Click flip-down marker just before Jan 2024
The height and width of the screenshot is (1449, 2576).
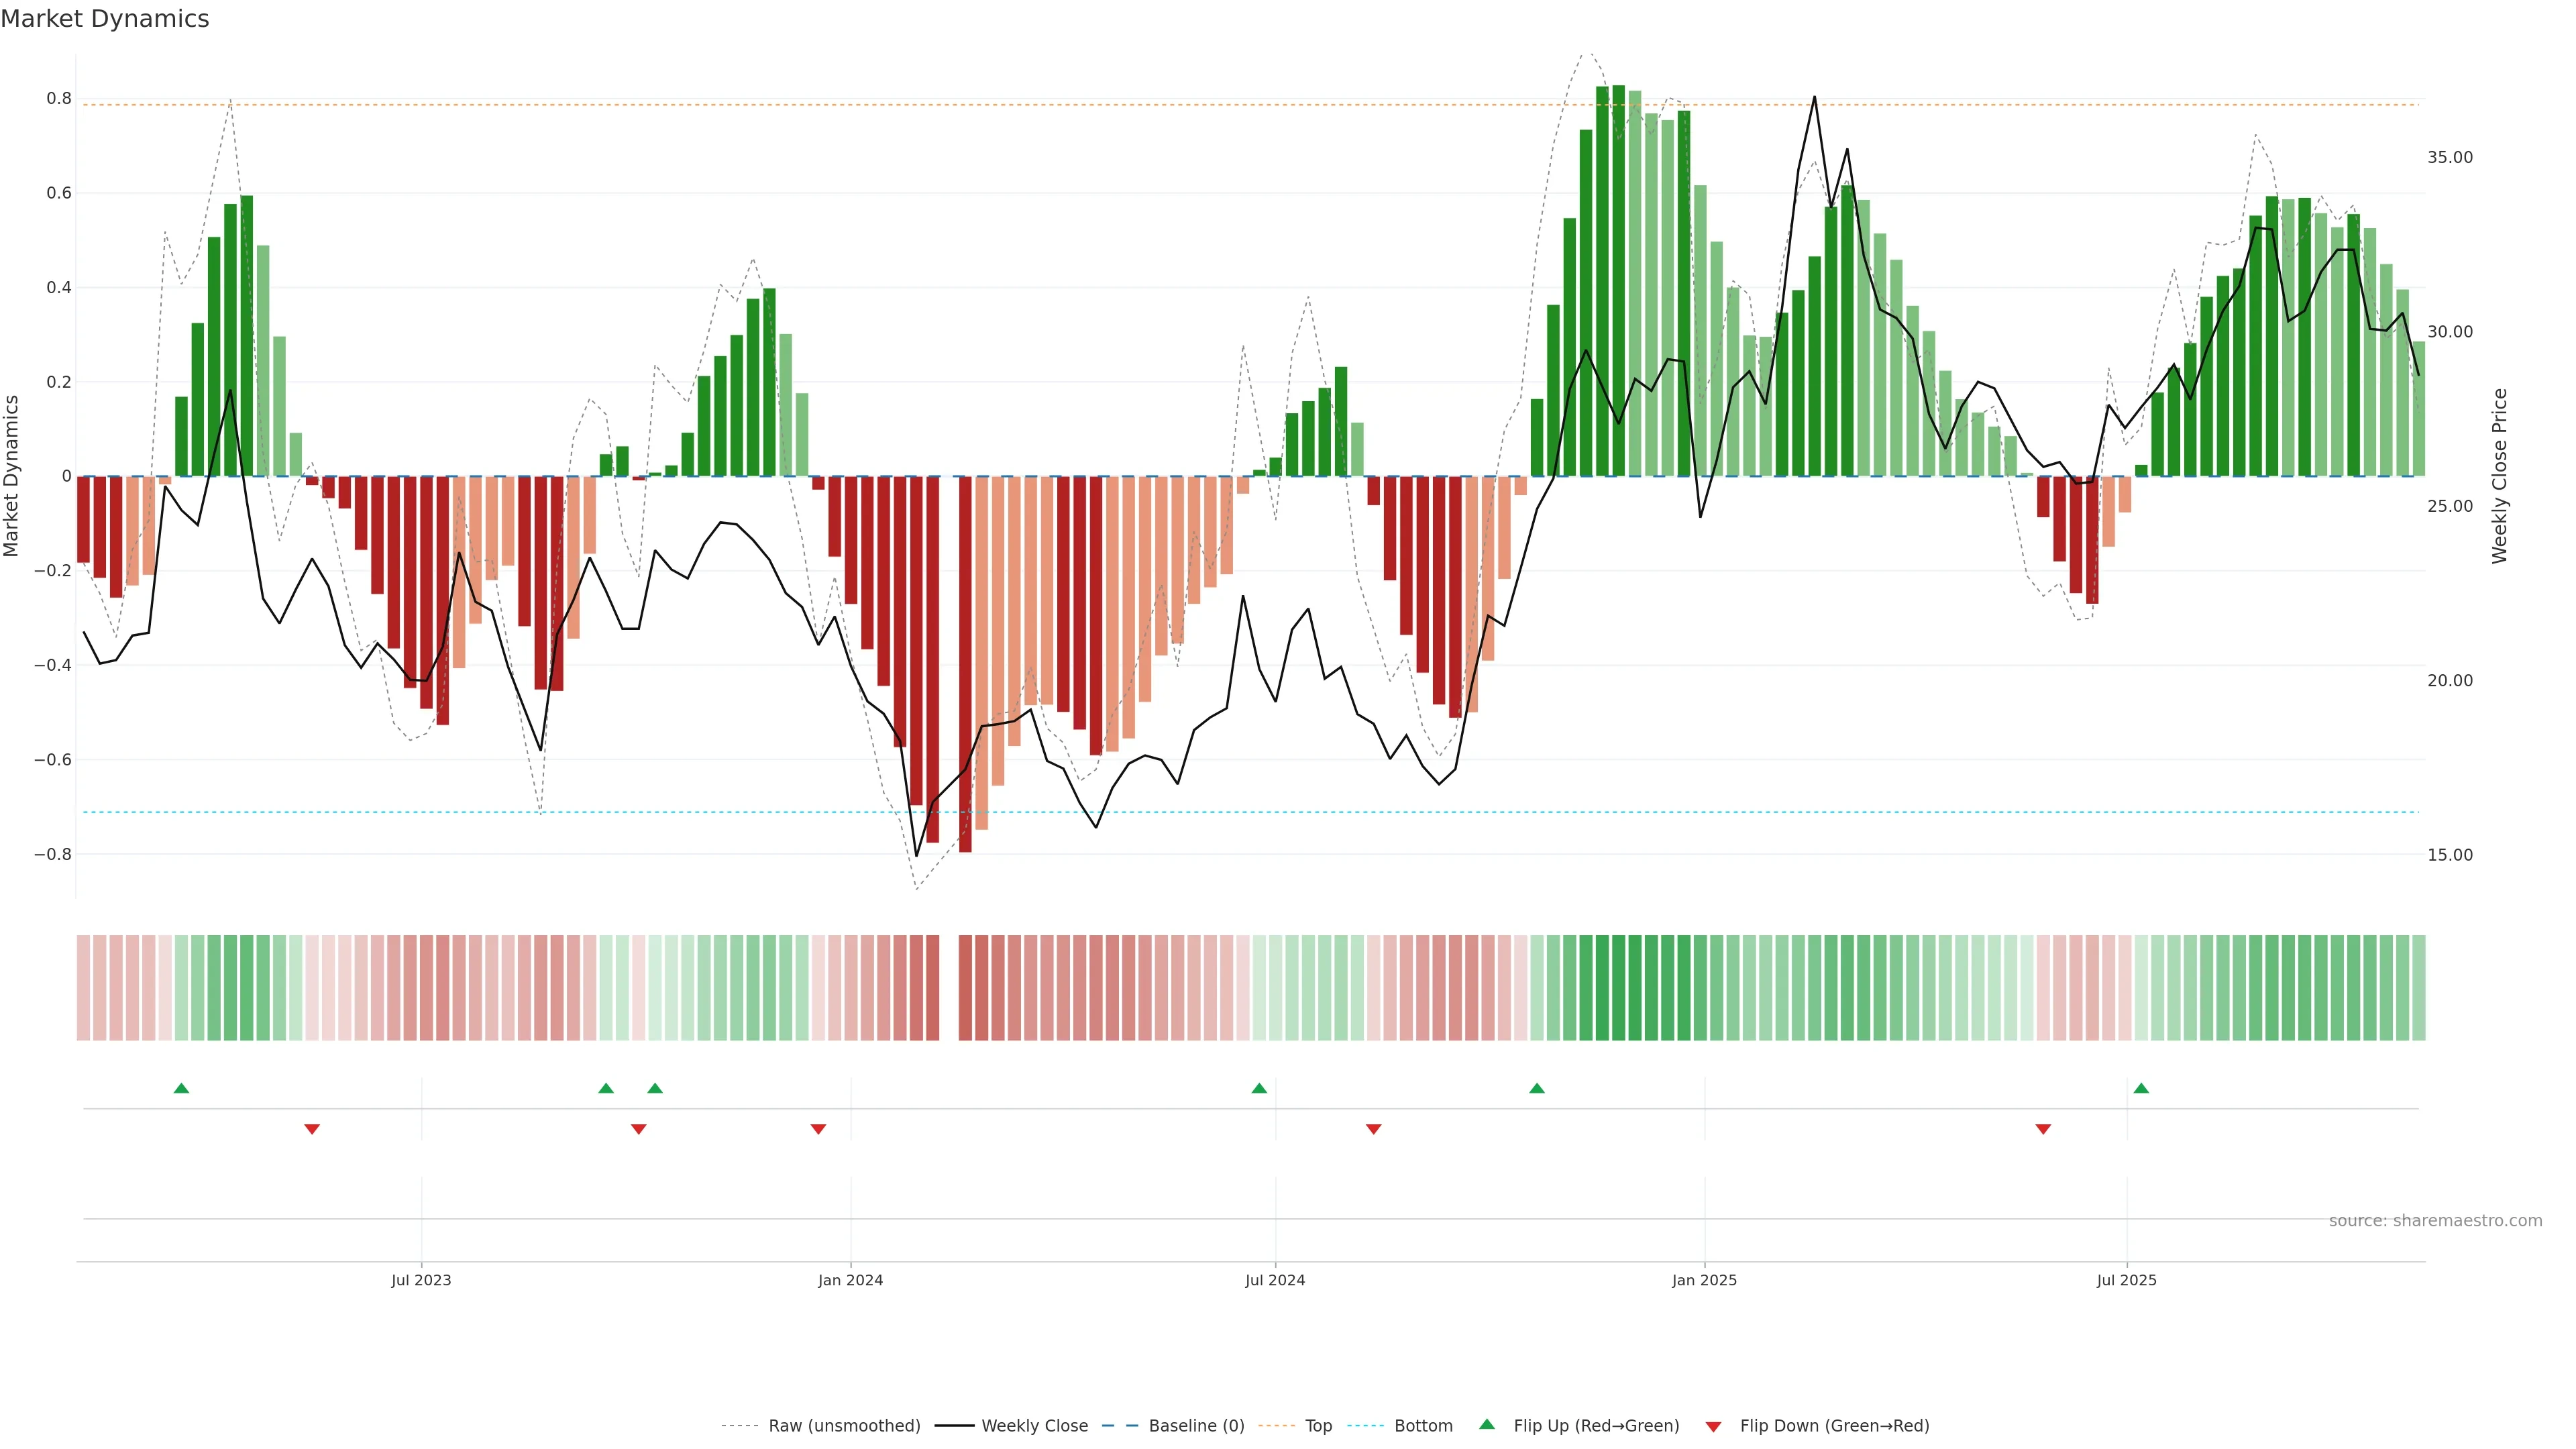click(818, 1129)
